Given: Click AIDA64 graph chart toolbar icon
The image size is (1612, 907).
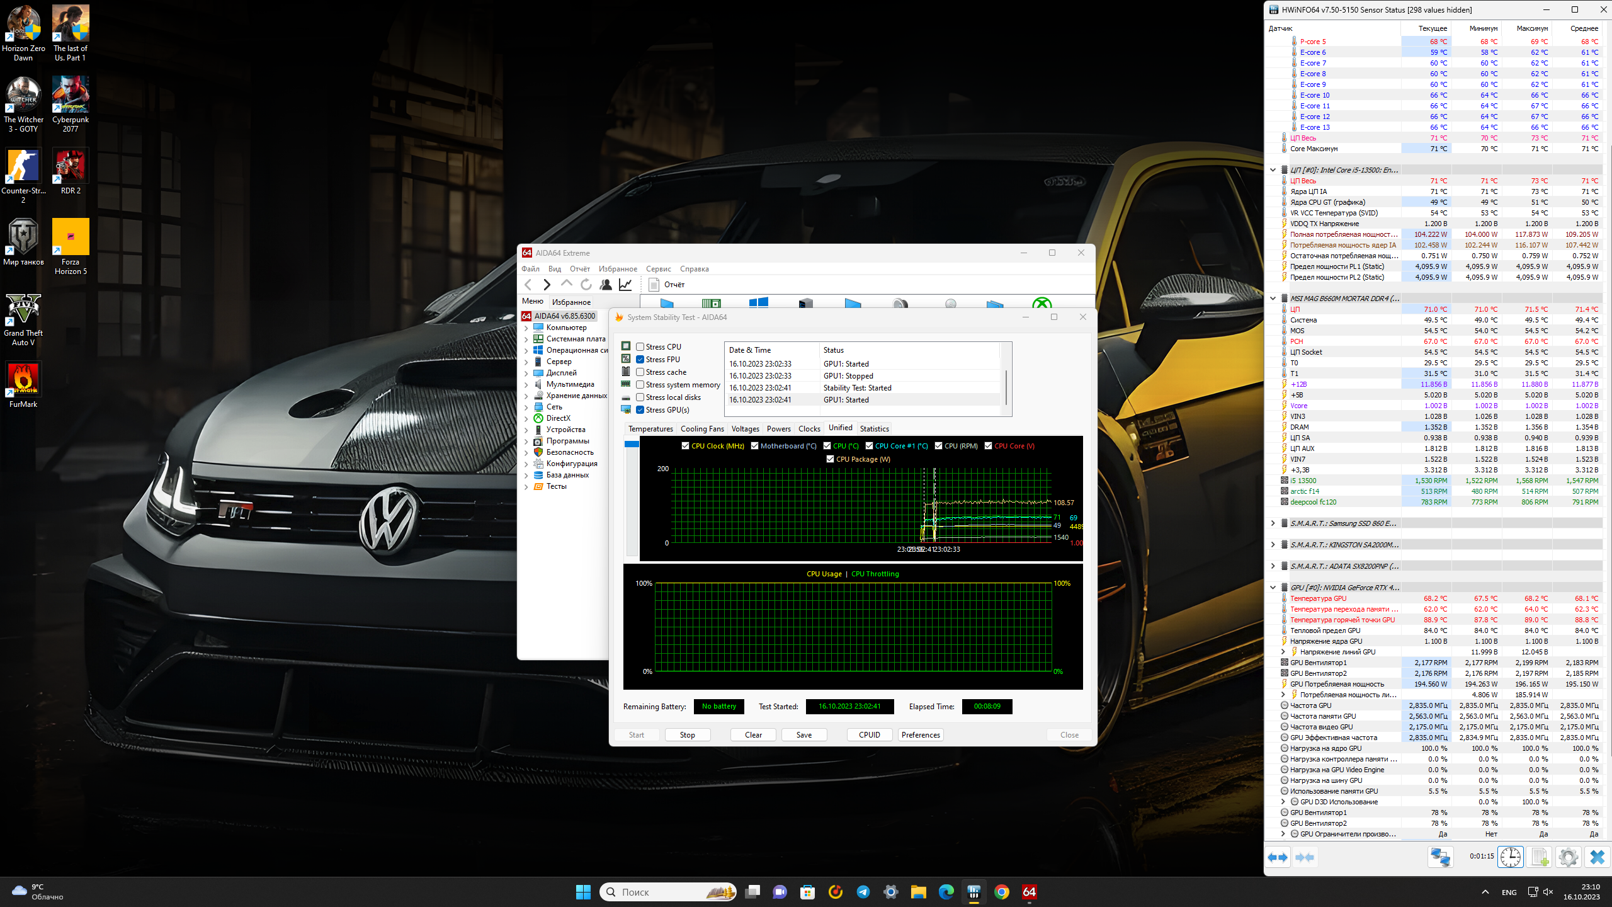Looking at the screenshot, I should pyautogui.click(x=625, y=285).
